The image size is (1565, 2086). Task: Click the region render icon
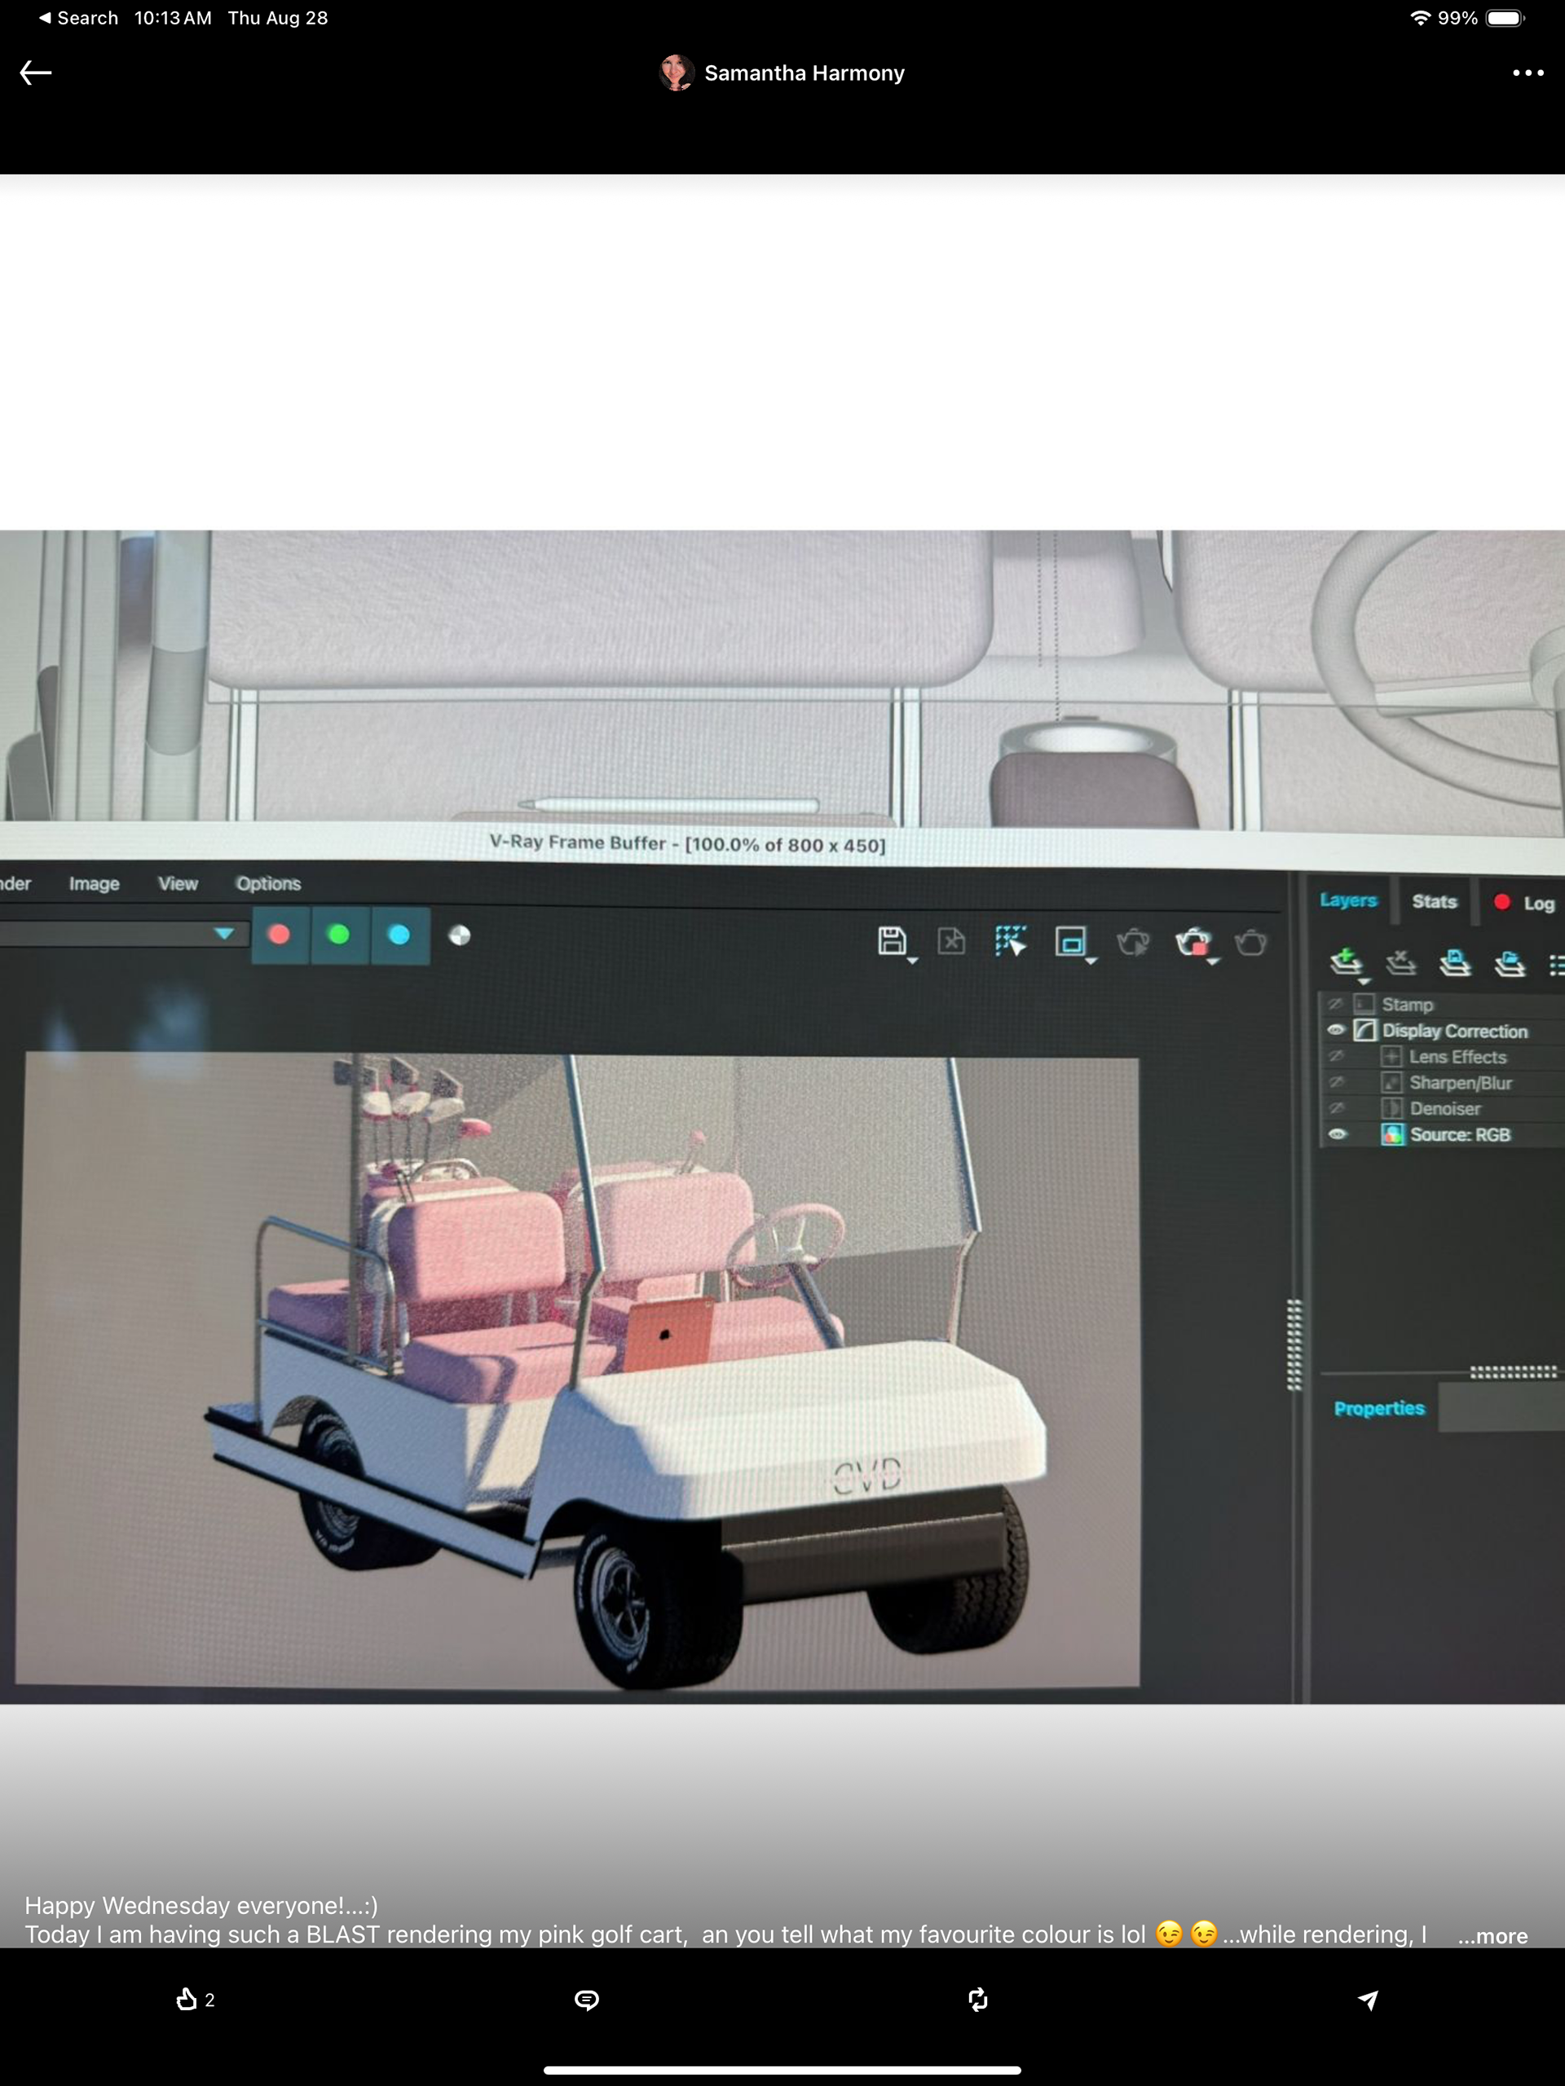(x=1069, y=941)
